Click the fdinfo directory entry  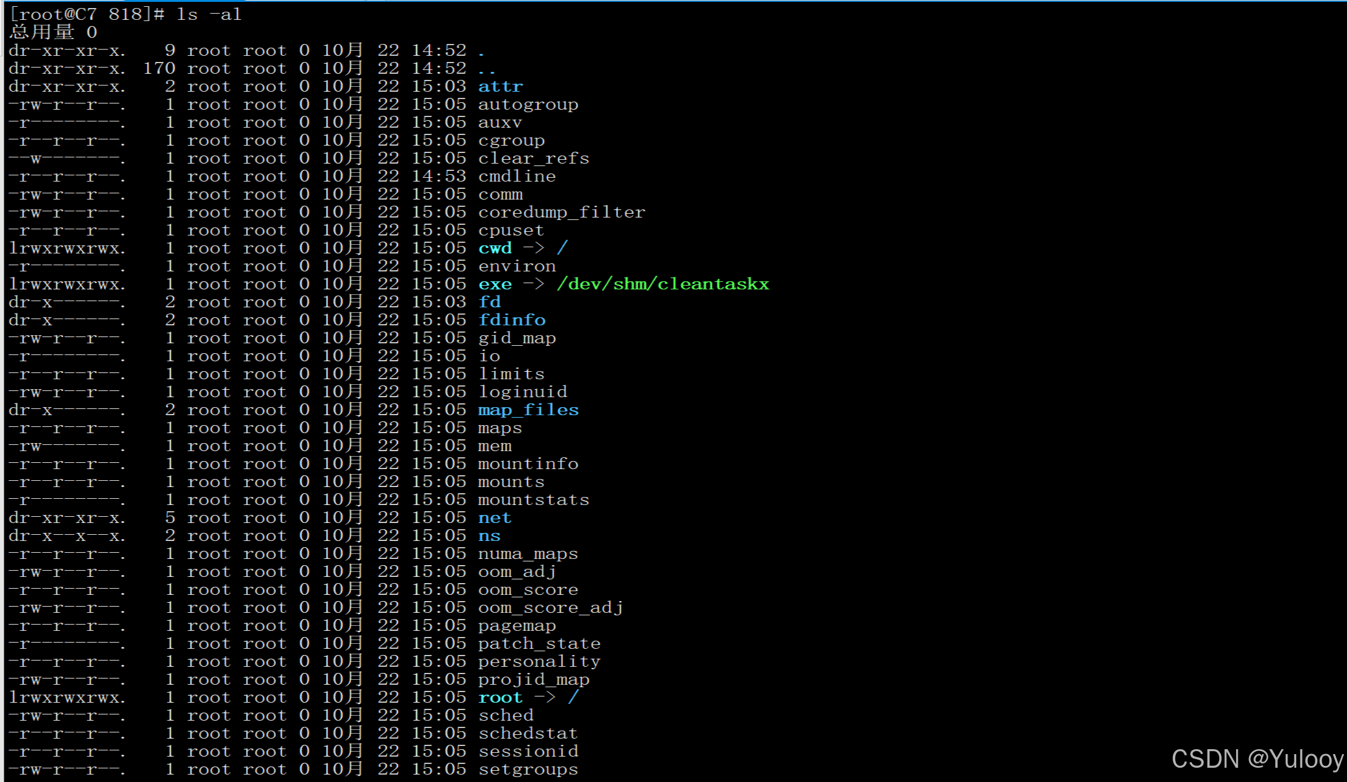(x=511, y=320)
